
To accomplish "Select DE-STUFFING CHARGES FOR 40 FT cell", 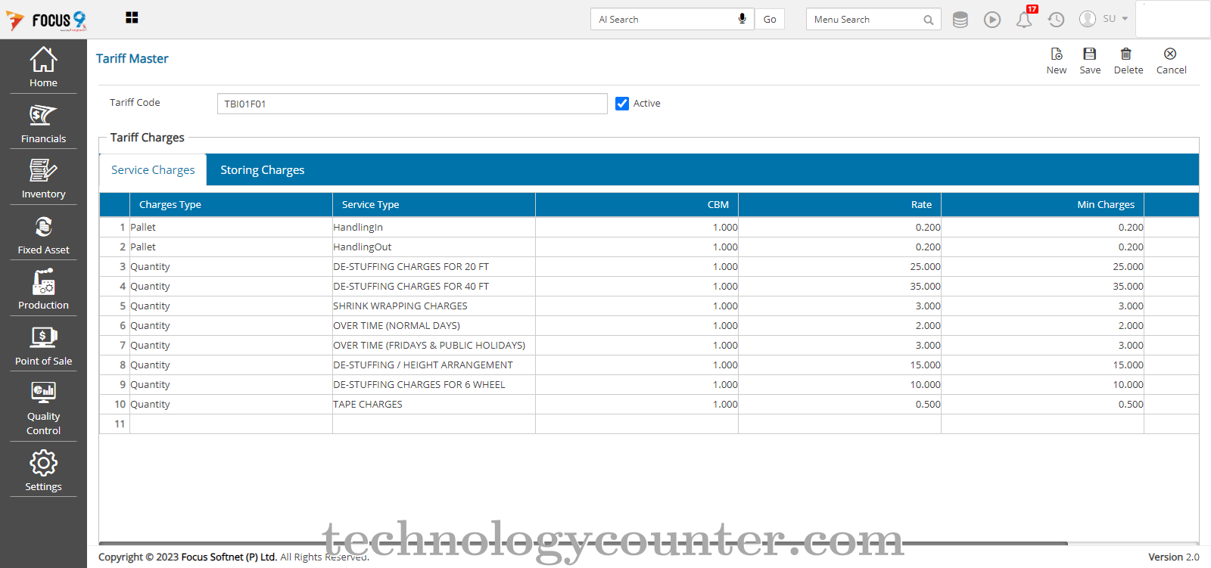I will pyautogui.click(x=434, y=286).
